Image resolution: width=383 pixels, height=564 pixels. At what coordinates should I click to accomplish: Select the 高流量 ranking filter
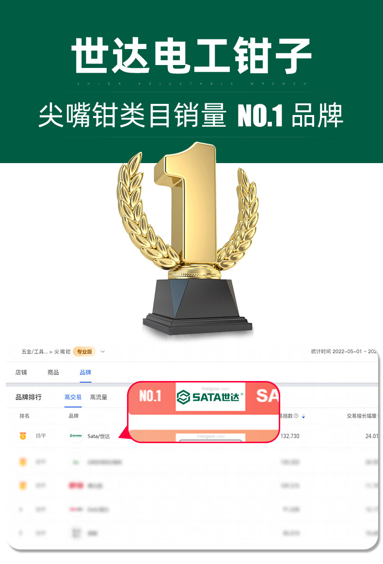(x=98, y=397)
